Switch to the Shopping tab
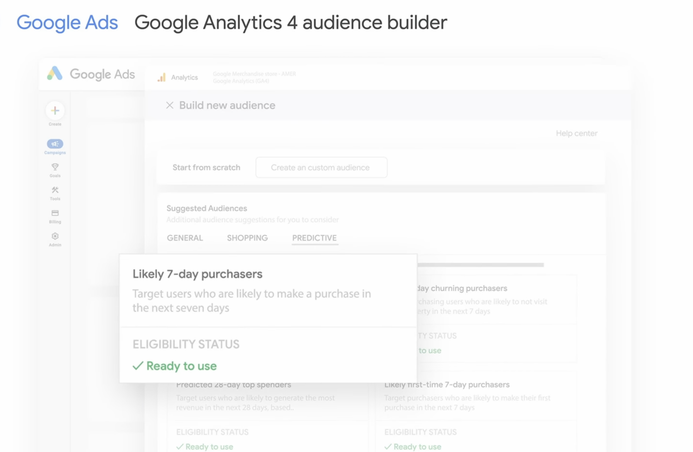The image size is (693, 452). pyautogui.click(x=247, y=238)
